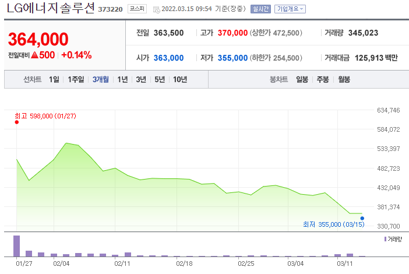
Task: Click the 하한가 254,500 text
Action: (x=276, y=58)
